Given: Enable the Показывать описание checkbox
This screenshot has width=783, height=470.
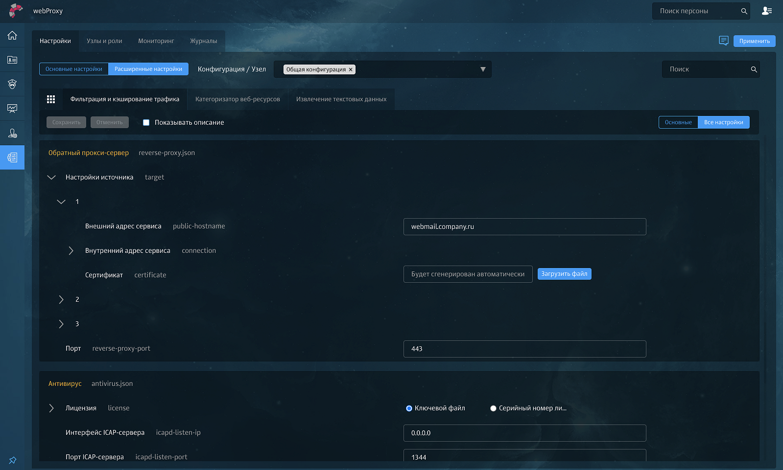Looking at the screenshot, I should pos(146,123).
